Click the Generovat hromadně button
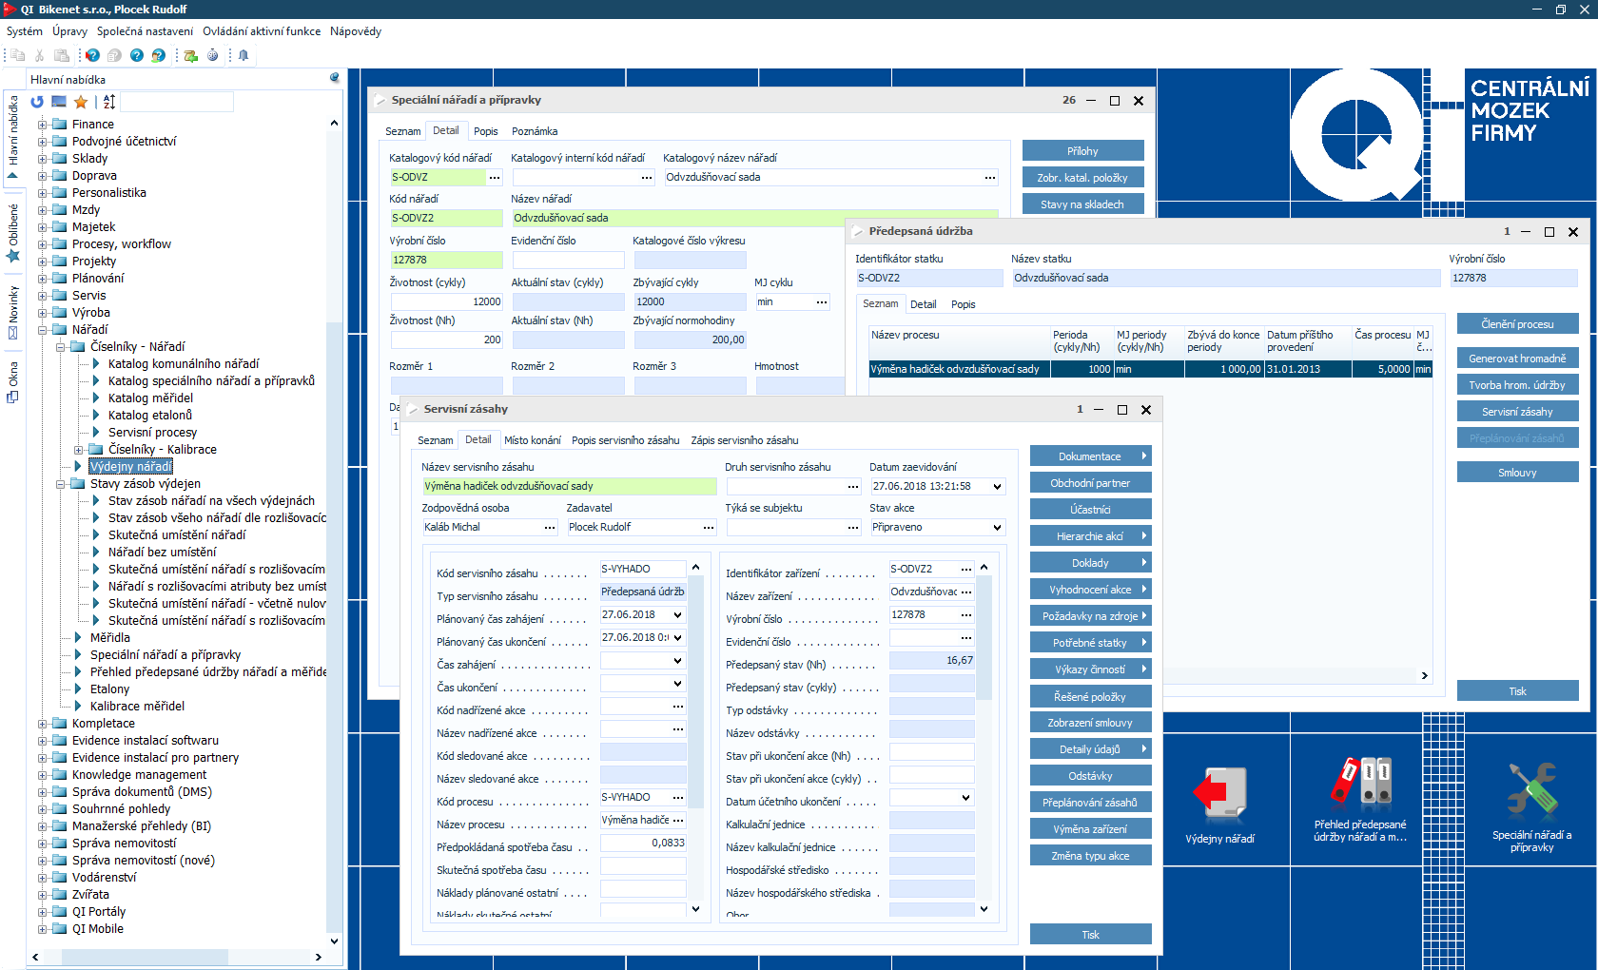The height and width of the screenshot is (970, 1598). tap(1516, 359)
